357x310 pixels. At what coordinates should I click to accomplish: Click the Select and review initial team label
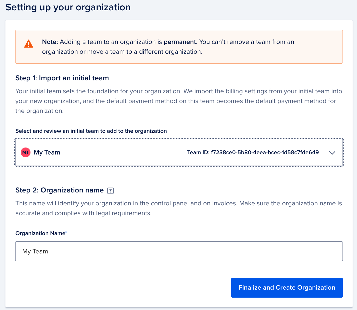click(91, 131)
